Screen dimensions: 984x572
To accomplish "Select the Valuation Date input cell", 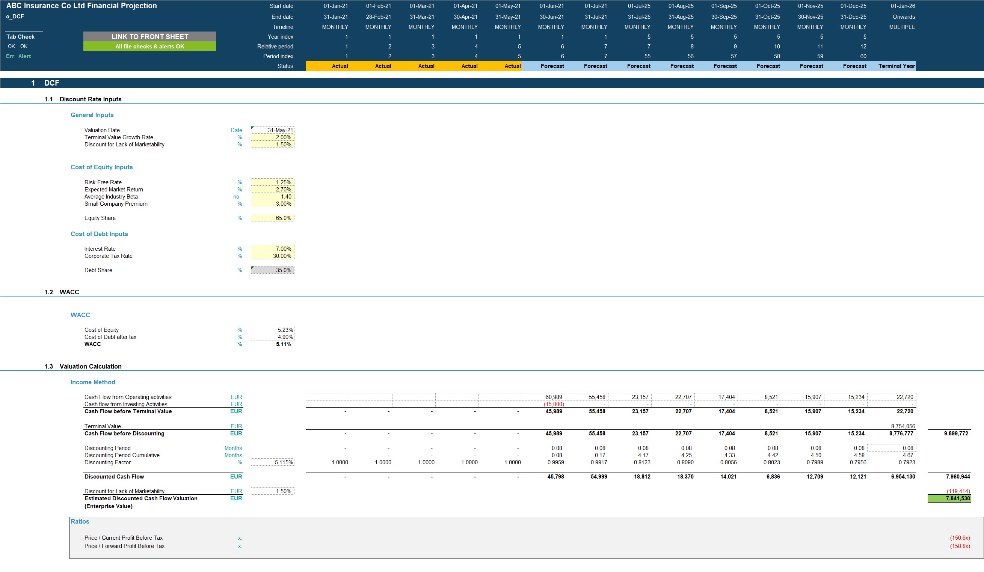I will 273,130.
